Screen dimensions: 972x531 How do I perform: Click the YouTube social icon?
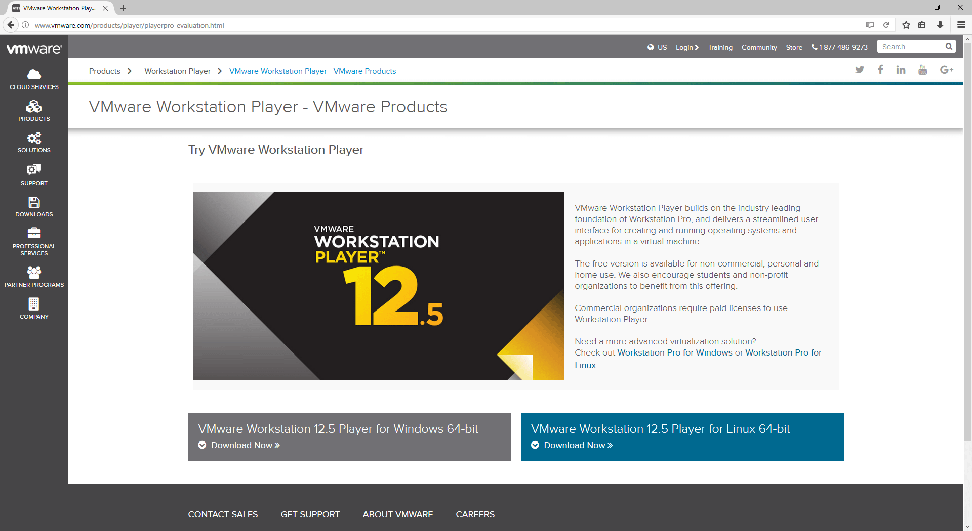pos(922,70)
